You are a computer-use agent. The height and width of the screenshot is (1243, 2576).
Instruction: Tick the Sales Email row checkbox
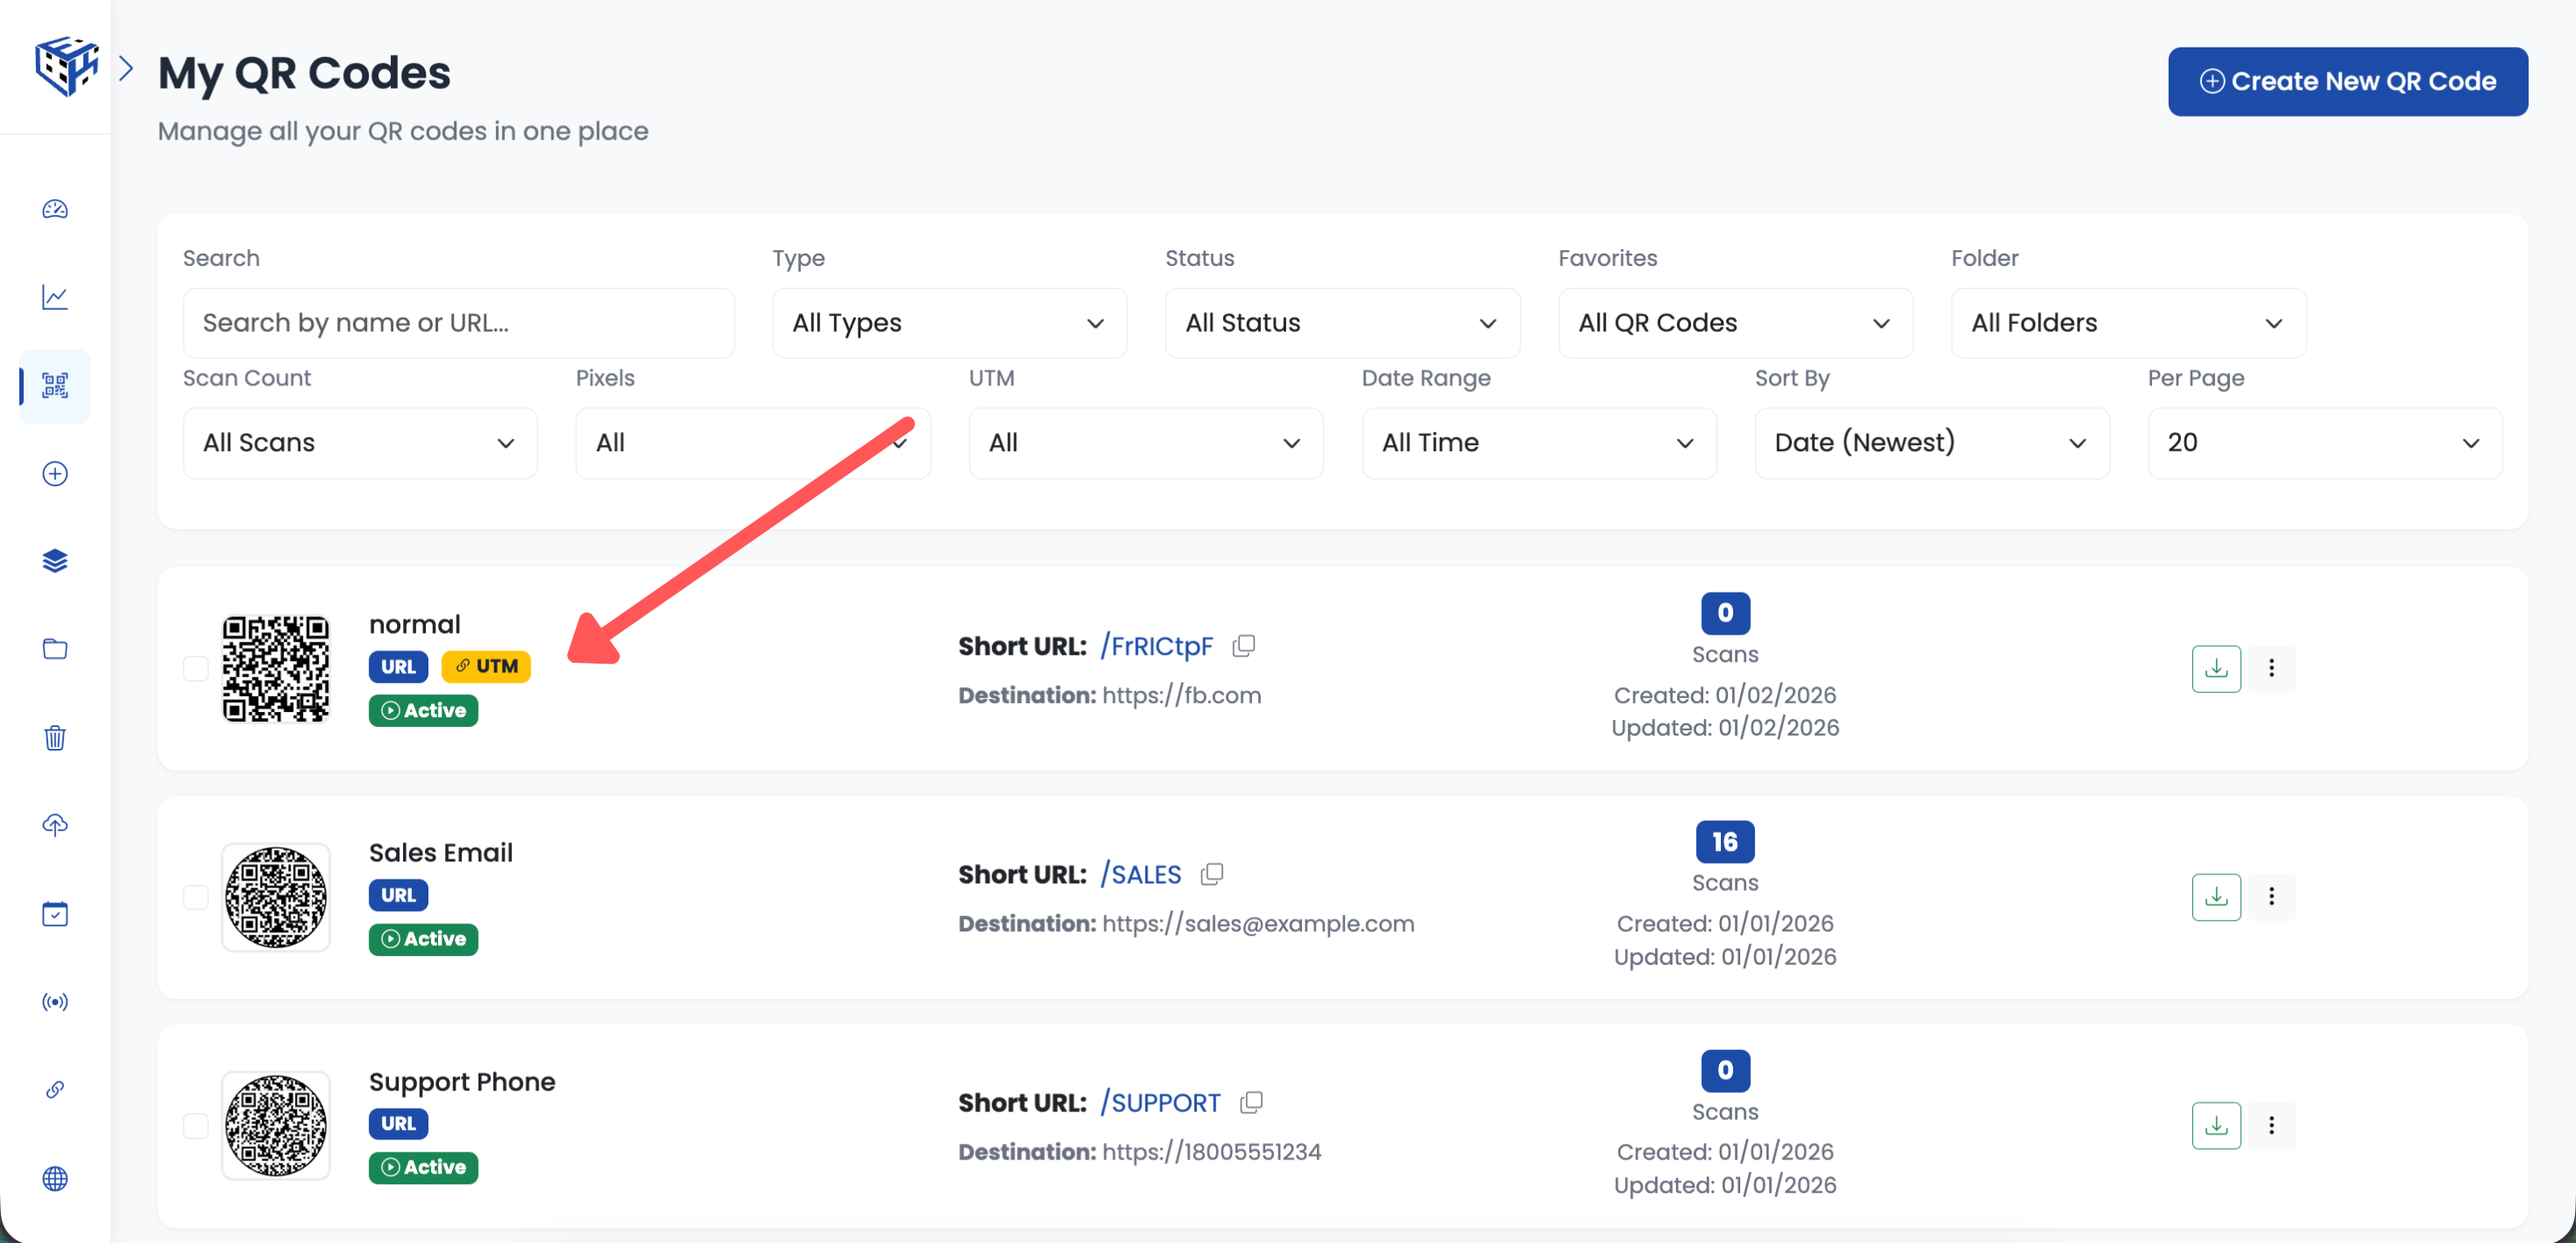click(196, 897)
